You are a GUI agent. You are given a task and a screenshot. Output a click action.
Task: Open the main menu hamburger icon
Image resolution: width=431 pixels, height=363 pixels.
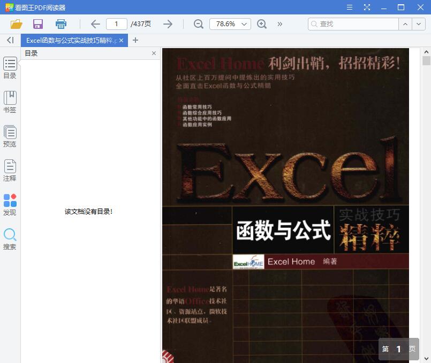pos(350,7)
